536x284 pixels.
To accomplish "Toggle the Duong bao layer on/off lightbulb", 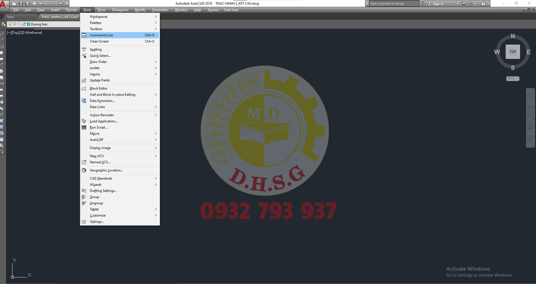I will (10, 24).
